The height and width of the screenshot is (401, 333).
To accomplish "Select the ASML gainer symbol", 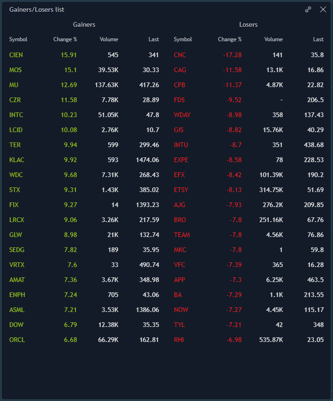I will [x=16, y=310].
